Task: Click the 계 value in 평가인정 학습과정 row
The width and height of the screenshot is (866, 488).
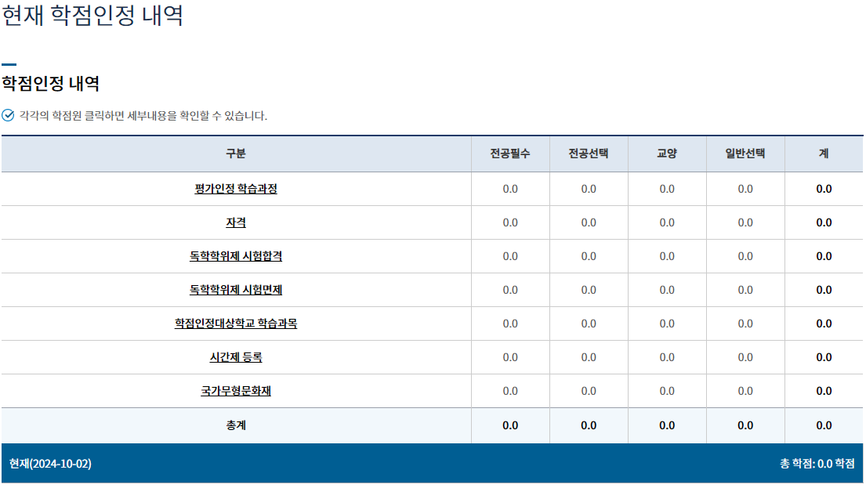Action: click(824, 189)
